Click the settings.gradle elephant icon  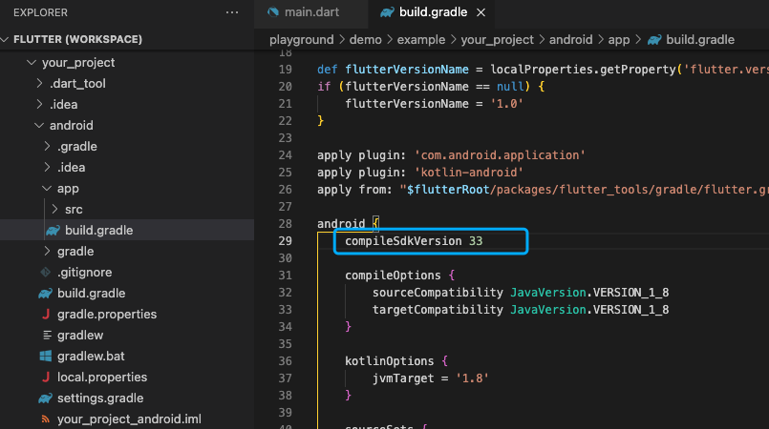45,398
